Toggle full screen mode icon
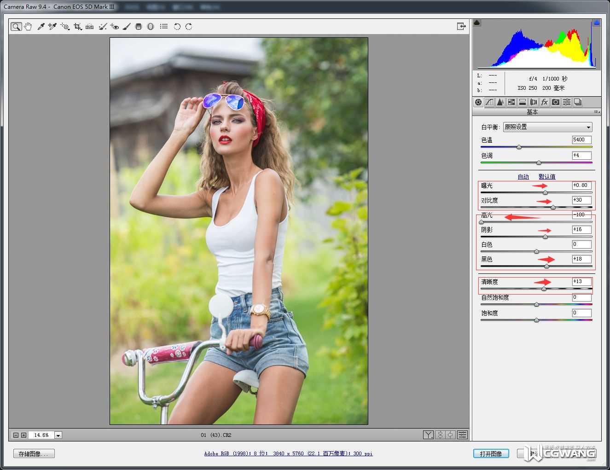This screenshot has height=470, width=610. [x=461, y=26]
